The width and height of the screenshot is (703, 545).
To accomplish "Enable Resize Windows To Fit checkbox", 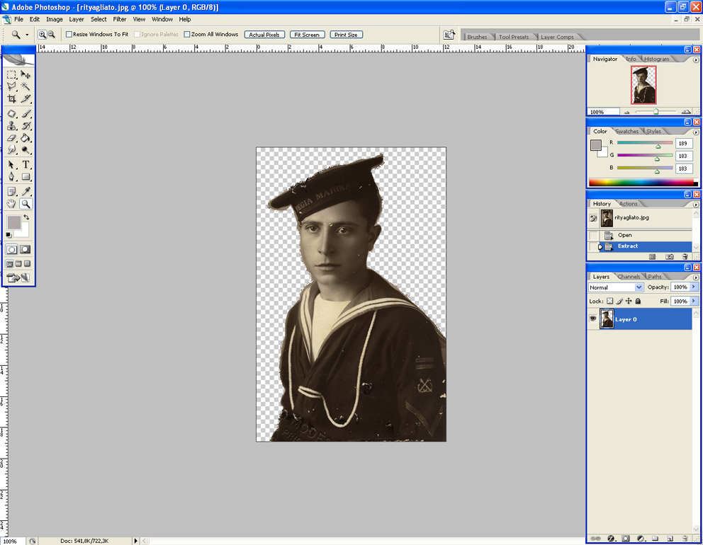I will 69,34.
